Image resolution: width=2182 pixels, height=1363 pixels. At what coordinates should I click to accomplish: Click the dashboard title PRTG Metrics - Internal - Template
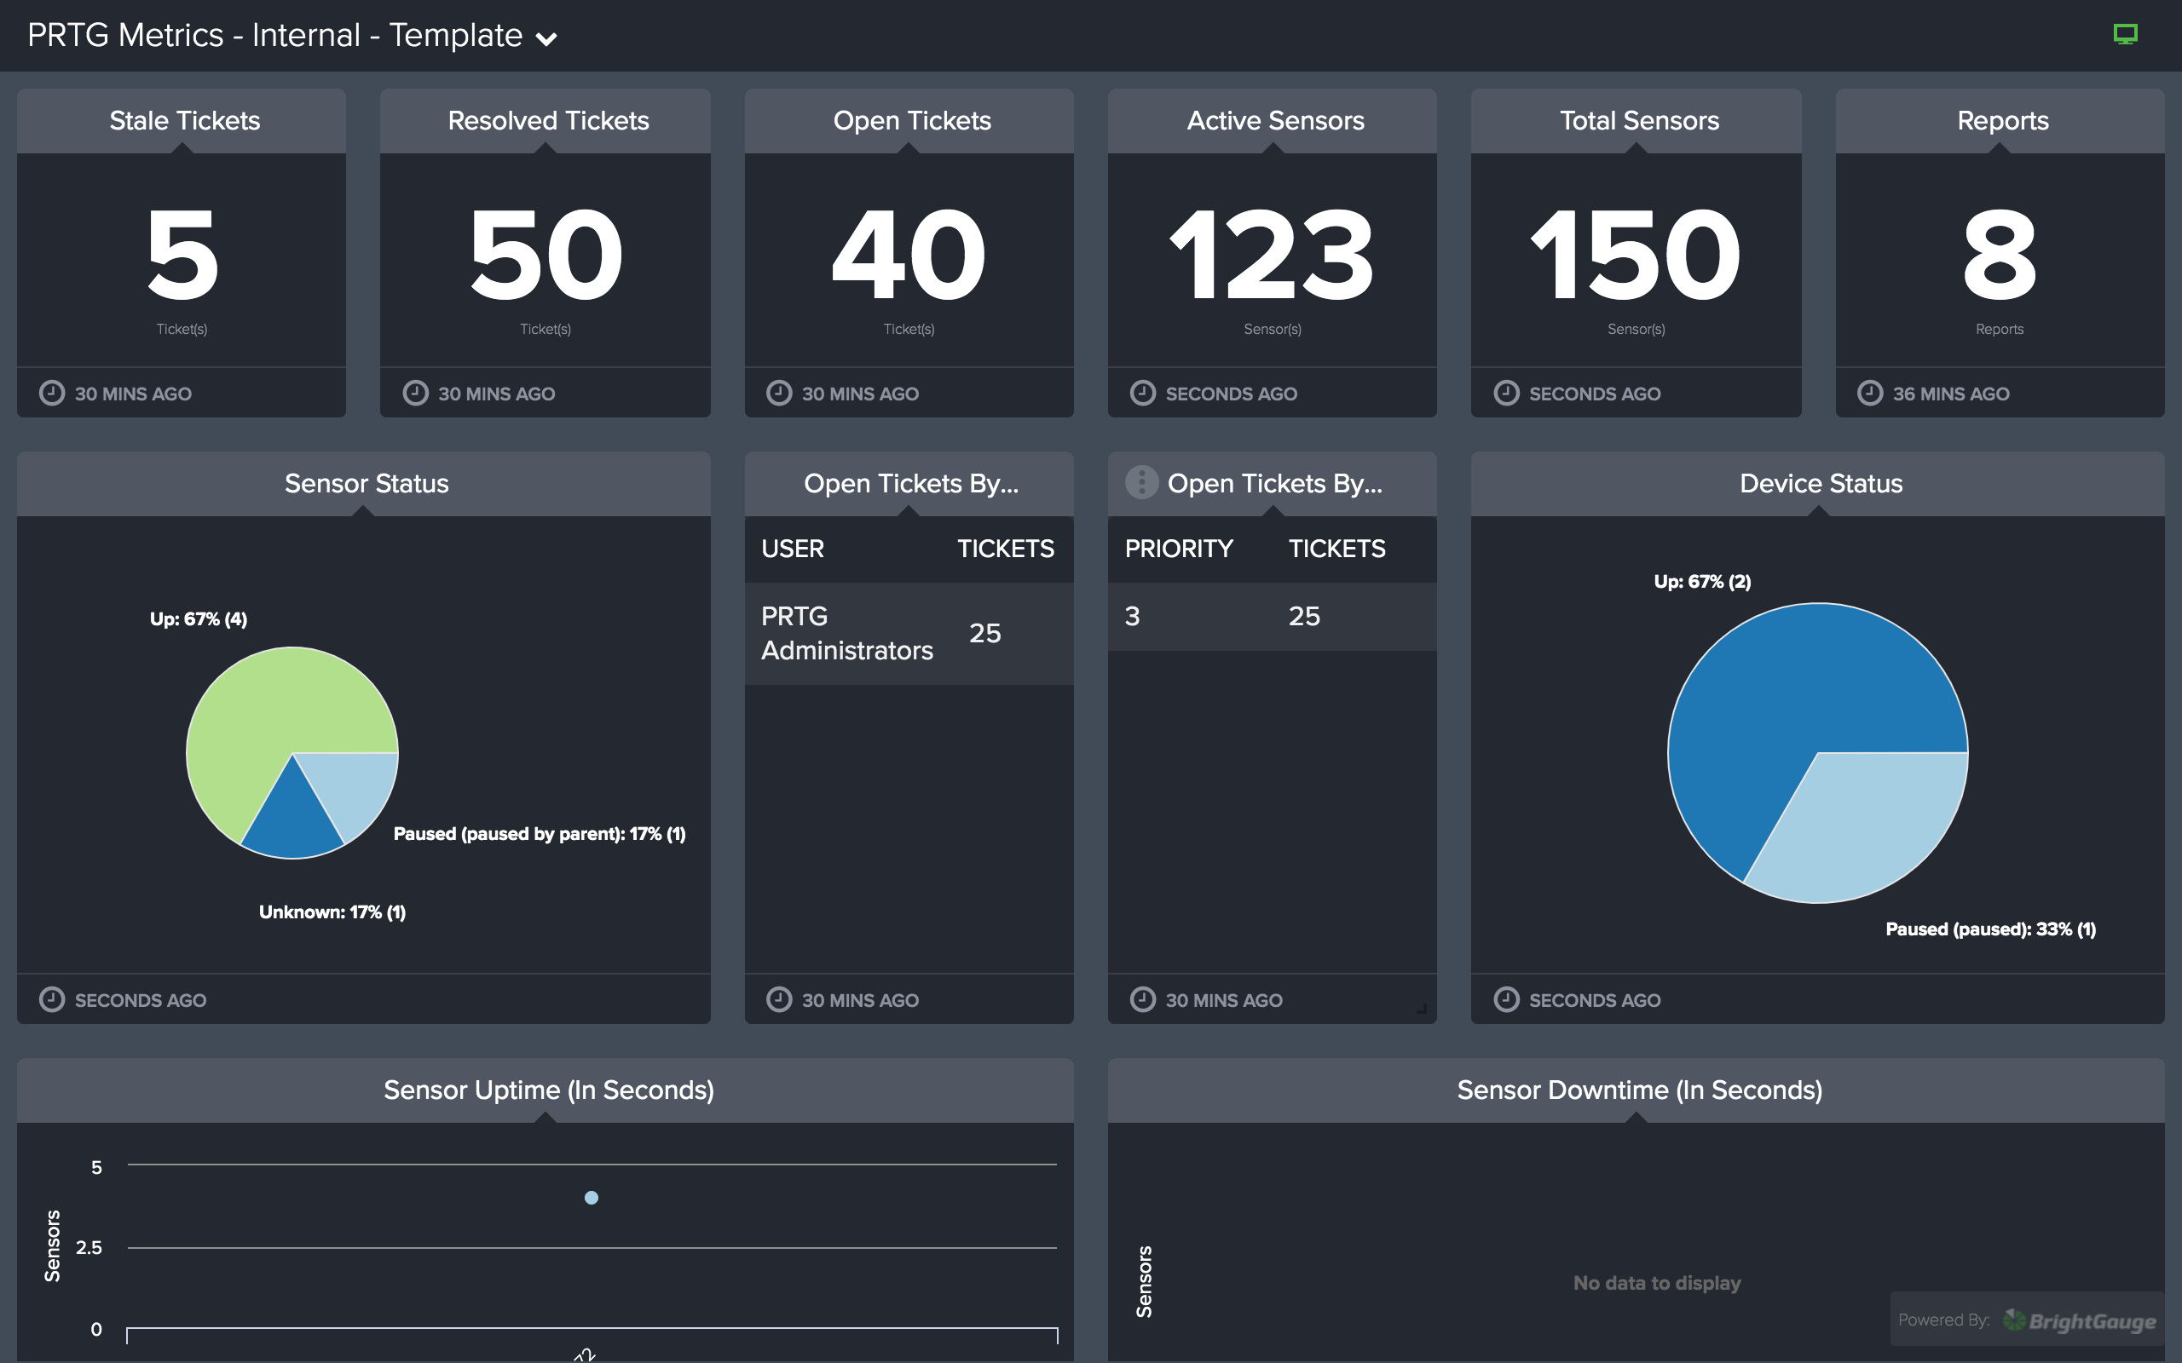(275, 35)
